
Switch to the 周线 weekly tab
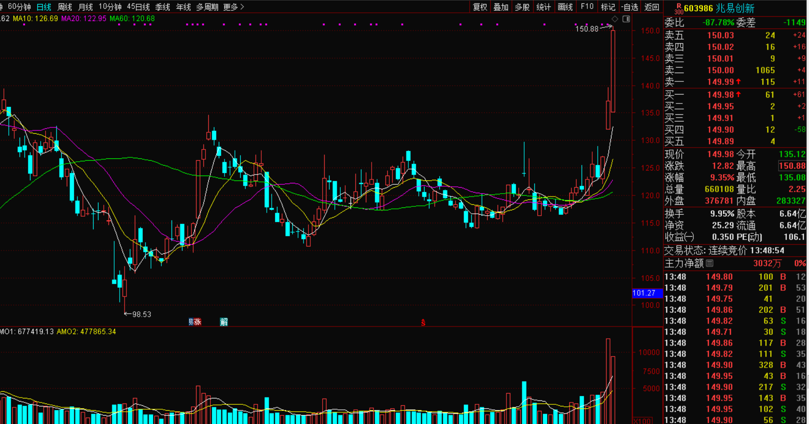click(x=65, y=7)
